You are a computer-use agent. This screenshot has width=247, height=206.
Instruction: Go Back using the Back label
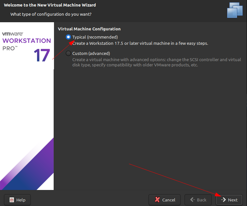[x=202, y=200]
